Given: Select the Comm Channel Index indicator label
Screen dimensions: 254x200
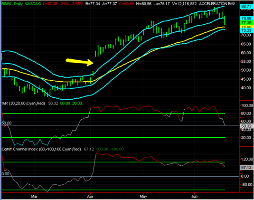Looking at the screenshot, I should point(41,149).
